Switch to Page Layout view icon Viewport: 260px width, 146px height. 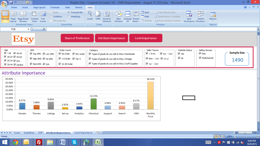[x=13, y=16]
